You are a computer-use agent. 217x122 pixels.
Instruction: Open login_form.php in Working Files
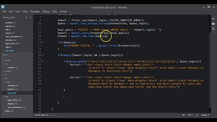tap(12, 43)
